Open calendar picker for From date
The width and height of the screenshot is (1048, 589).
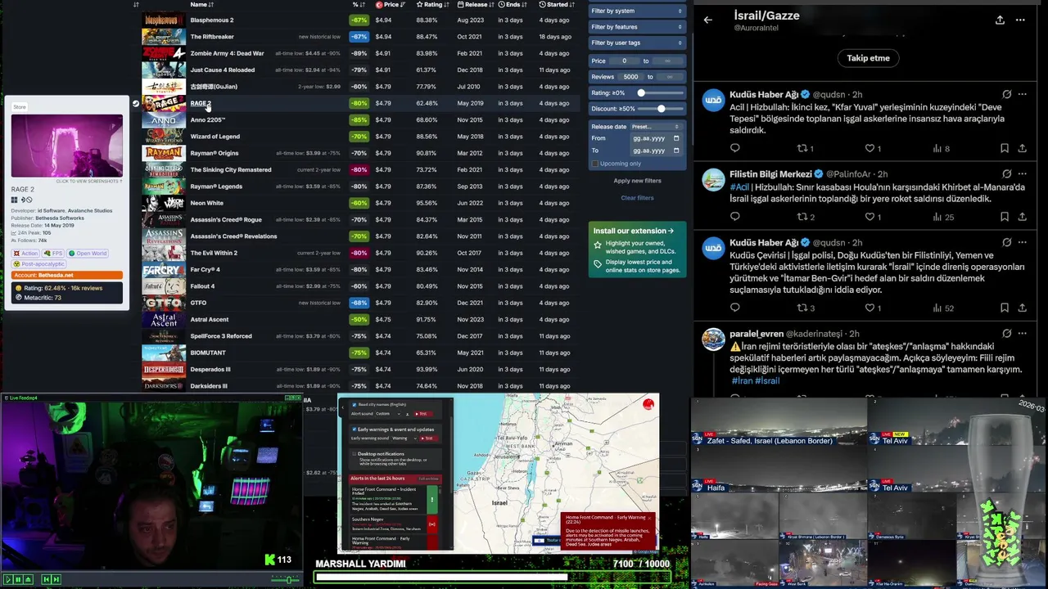point(675,138)
